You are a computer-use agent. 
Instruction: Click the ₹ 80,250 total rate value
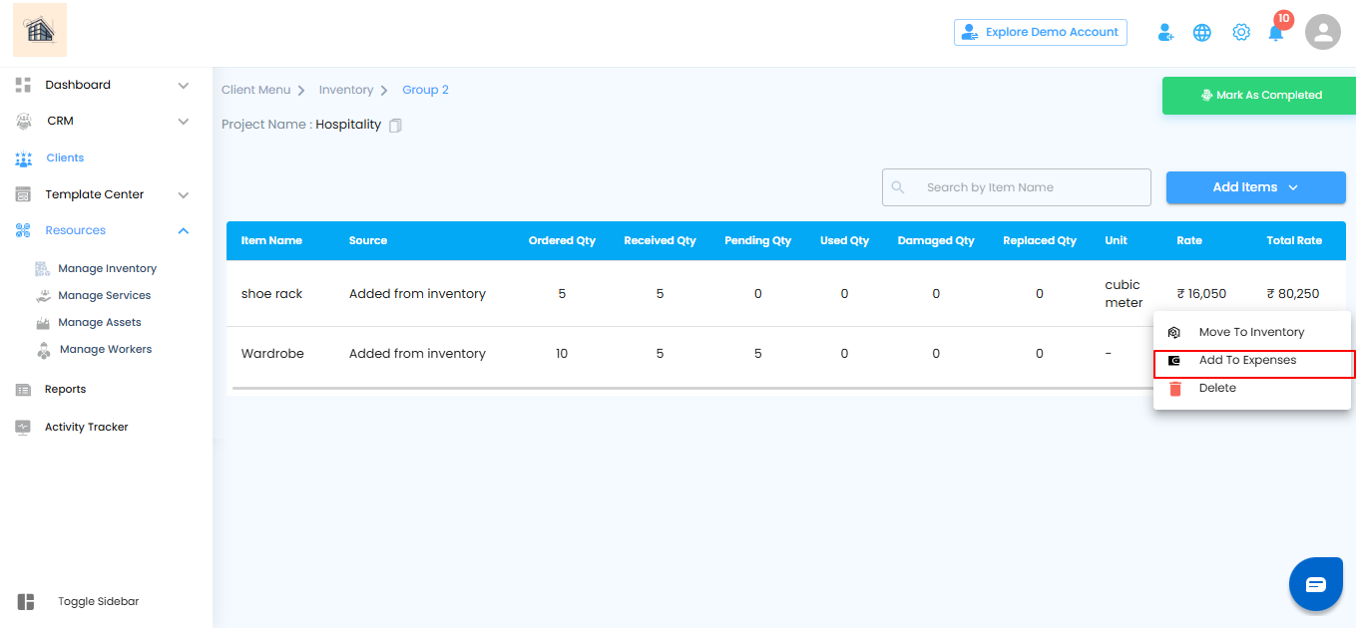1293,294
